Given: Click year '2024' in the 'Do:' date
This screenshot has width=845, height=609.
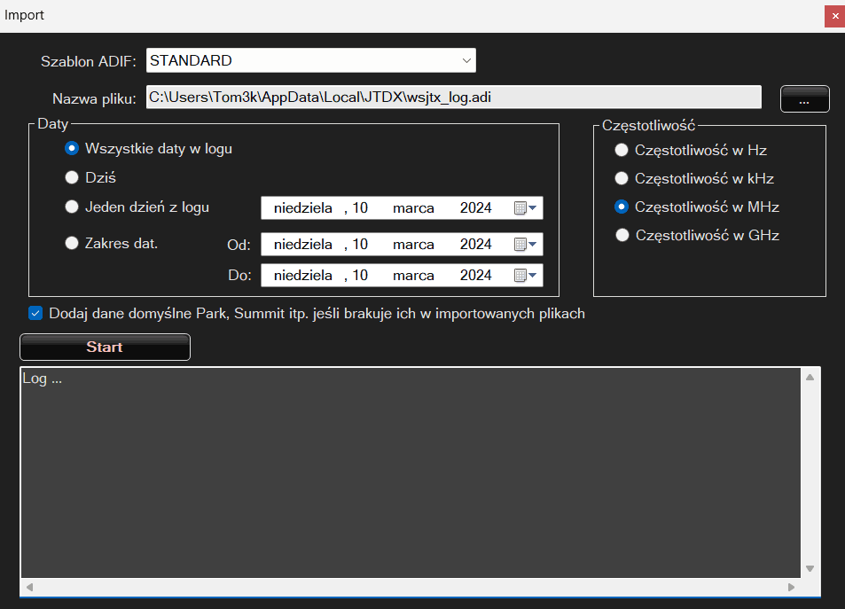Looking at the screenshot, I should tap(476, 276).
